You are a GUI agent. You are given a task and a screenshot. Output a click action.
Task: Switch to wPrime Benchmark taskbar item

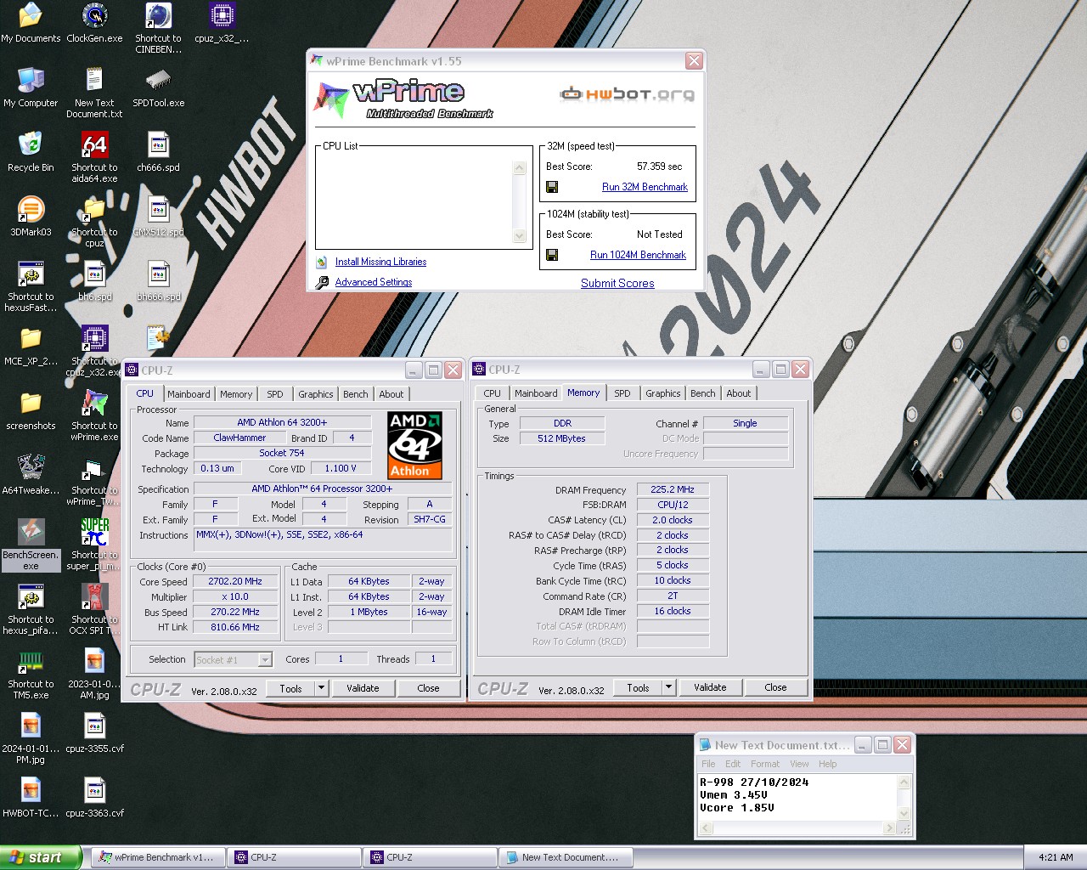coord(158,857)
